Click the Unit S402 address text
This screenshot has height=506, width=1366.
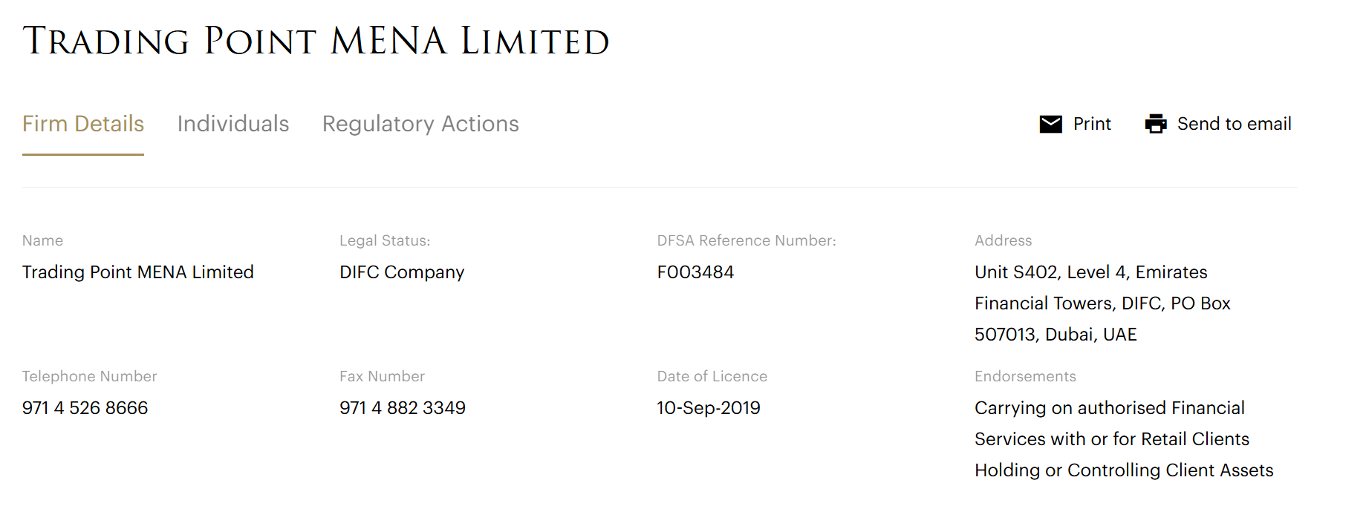click(1090, 272)
